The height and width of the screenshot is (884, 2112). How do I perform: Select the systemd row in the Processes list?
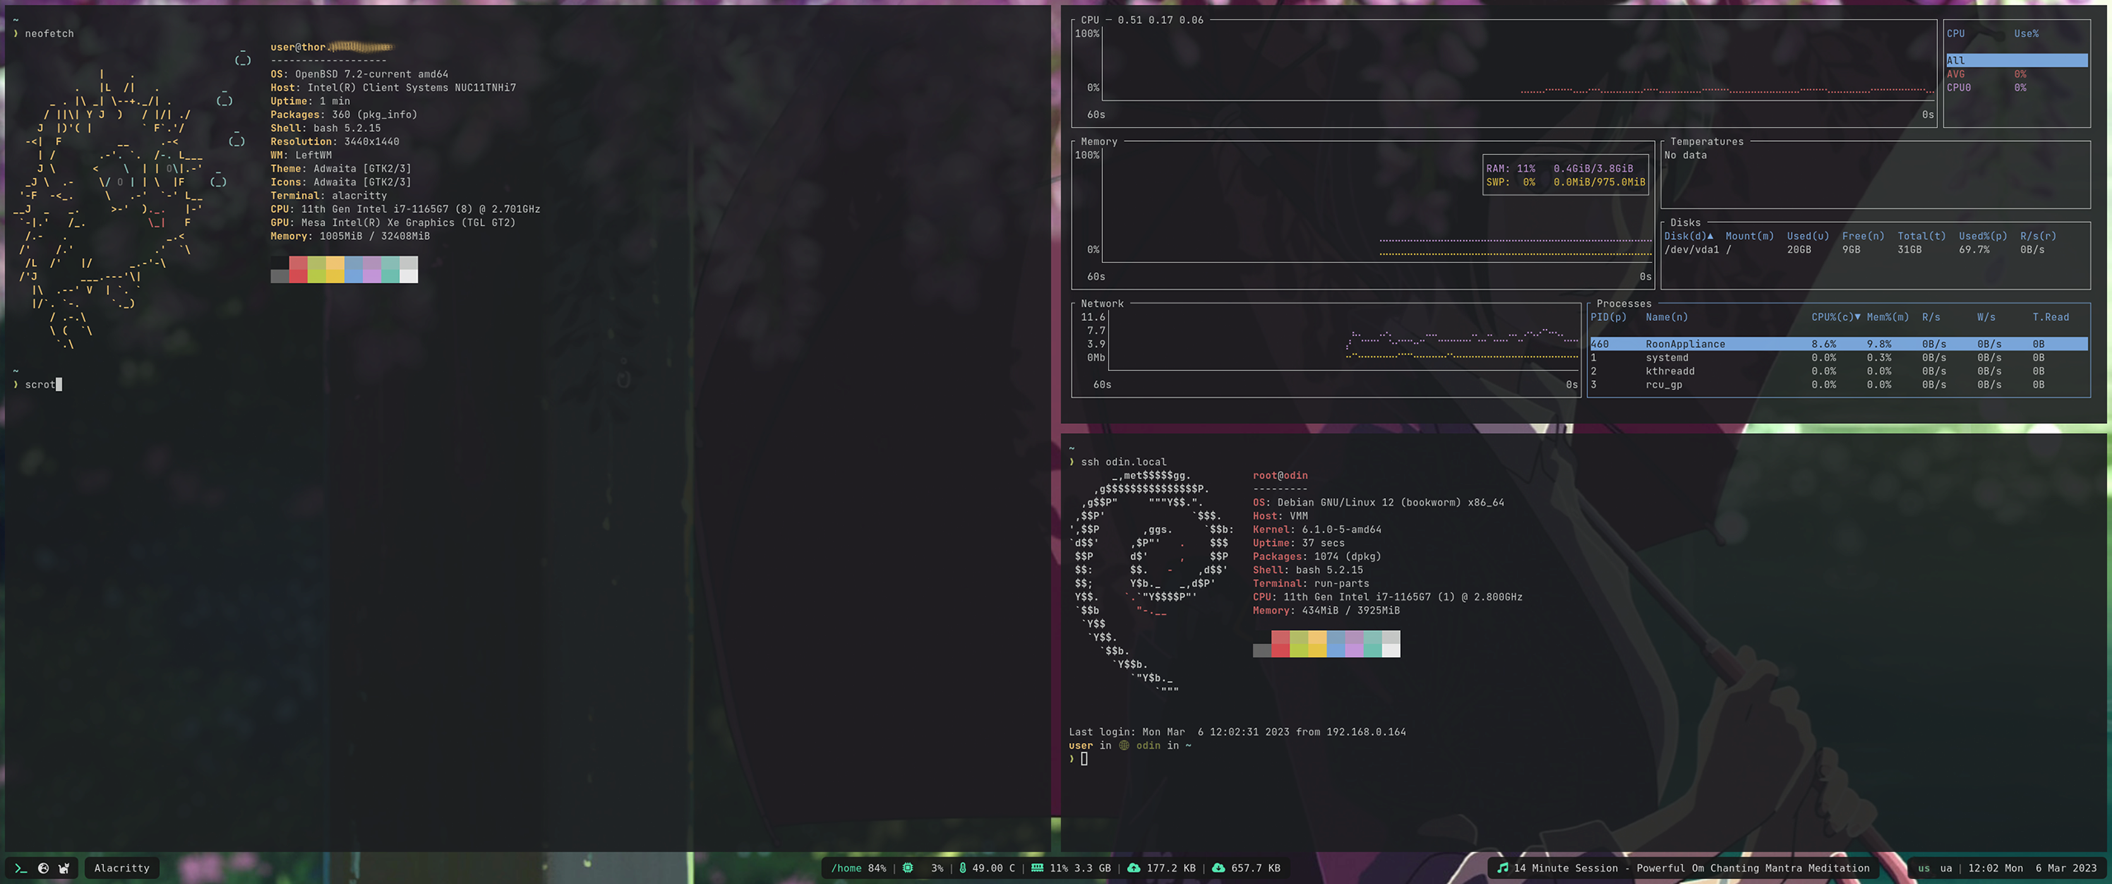[1666, 357]
